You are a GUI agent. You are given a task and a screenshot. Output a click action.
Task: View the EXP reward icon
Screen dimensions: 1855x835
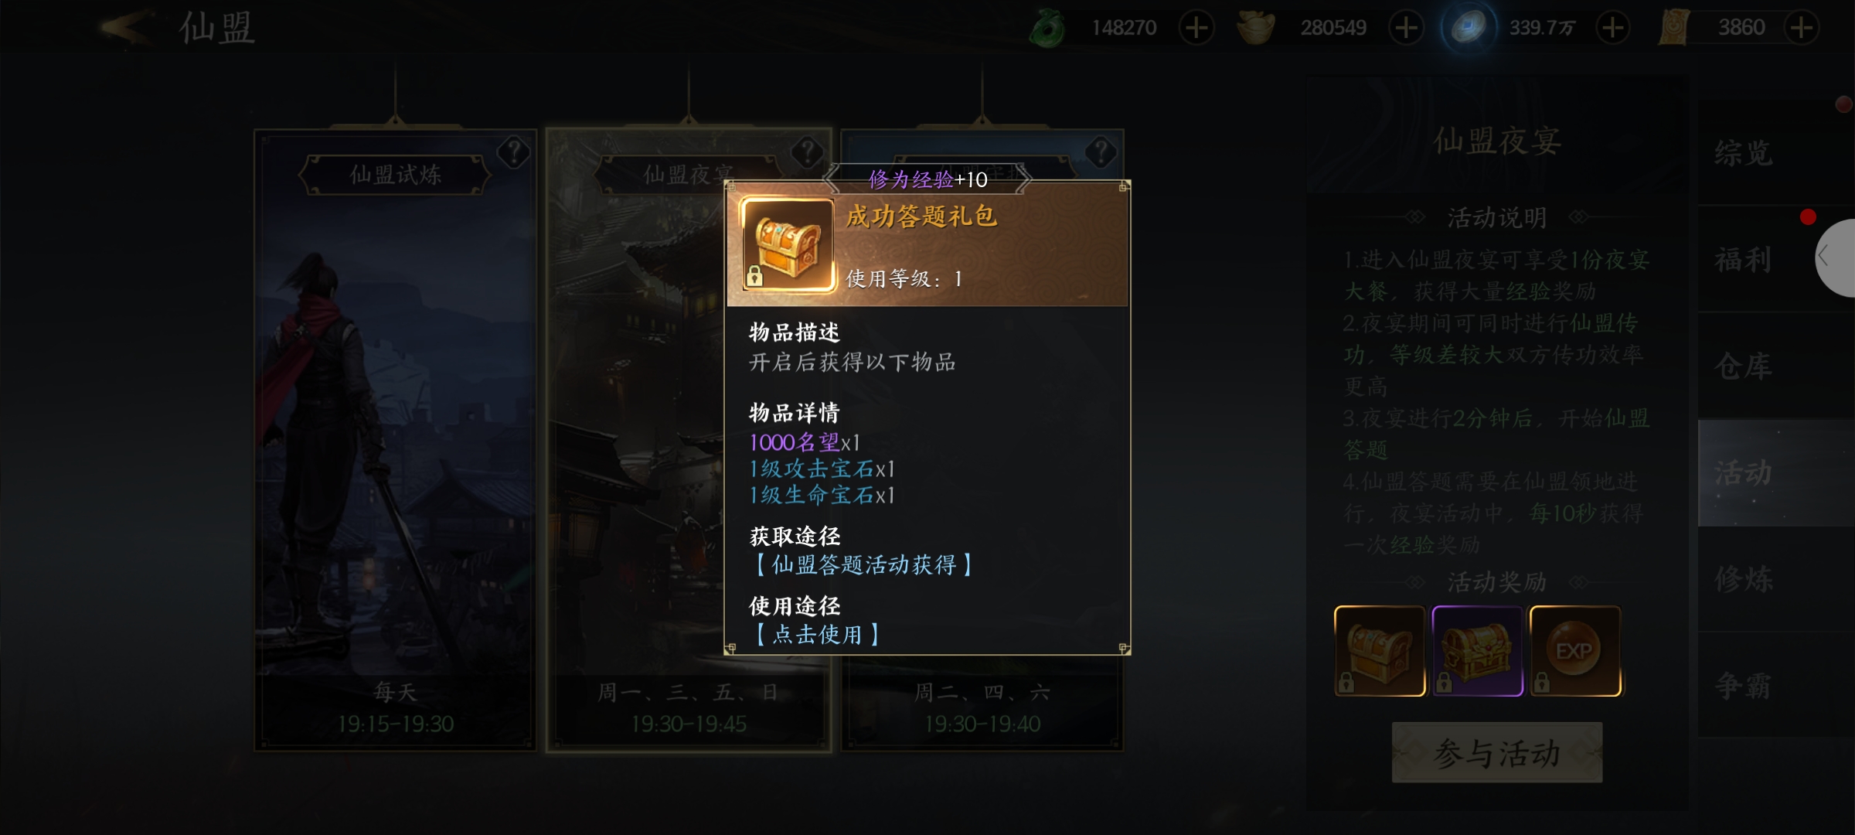[1575, 651]
